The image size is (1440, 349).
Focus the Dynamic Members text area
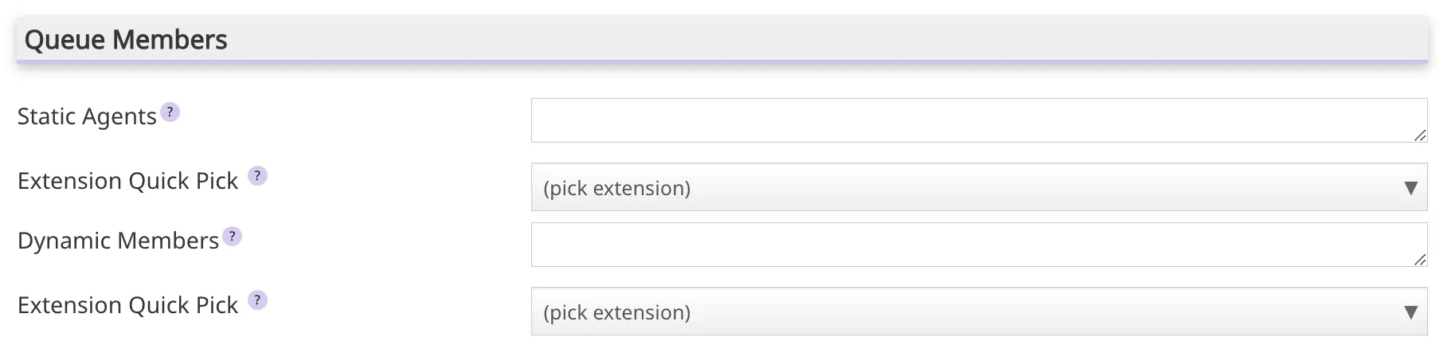point(978,245)
